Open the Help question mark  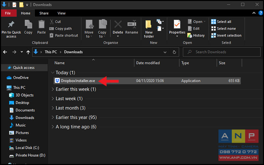261,13
